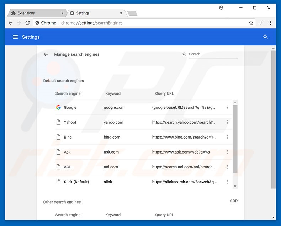Viewport: 281px width, 226px height.
Task: Click the search settings magnifier icon
Action: pyautogui.click(x=265, y=37)
